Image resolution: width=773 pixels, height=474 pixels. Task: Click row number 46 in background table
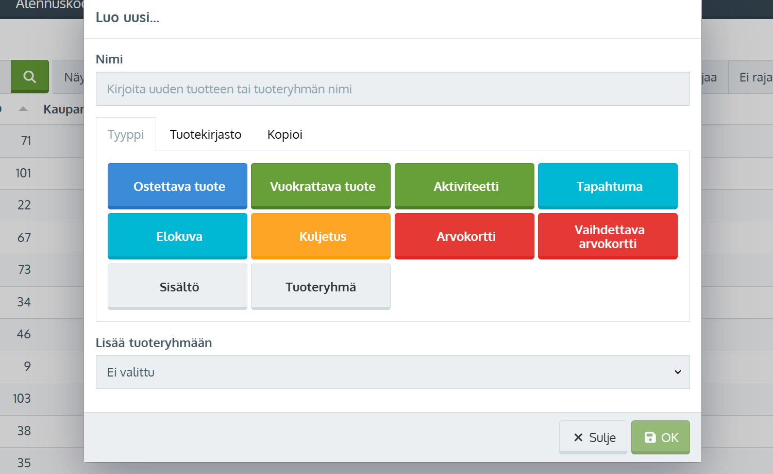click(x=24, y=334)
